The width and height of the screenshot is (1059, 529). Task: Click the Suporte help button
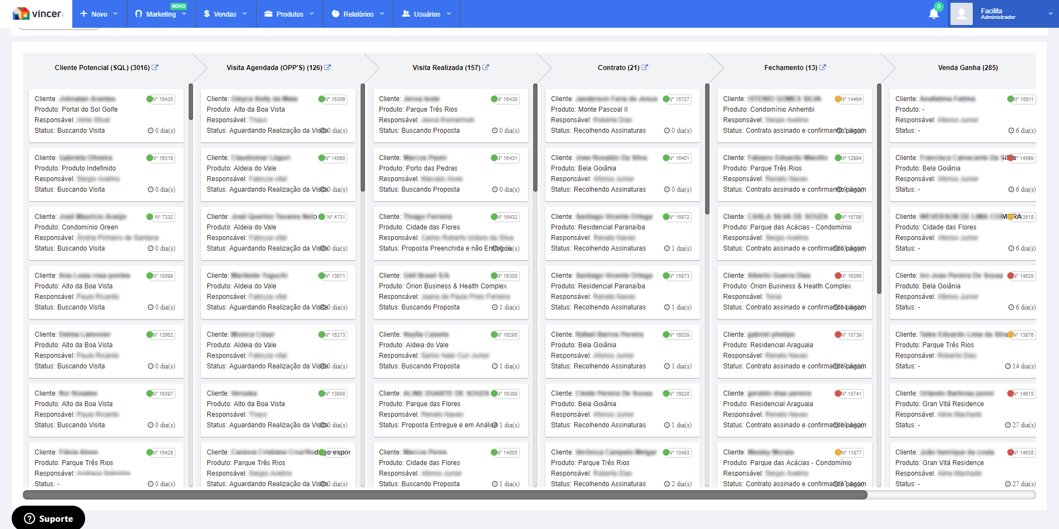tap(48, 518)
